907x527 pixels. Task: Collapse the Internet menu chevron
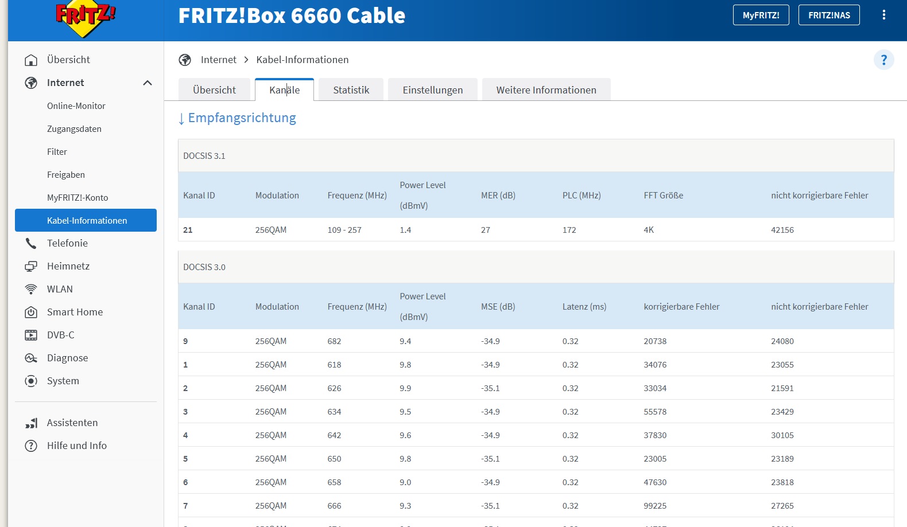pos(148,83)
